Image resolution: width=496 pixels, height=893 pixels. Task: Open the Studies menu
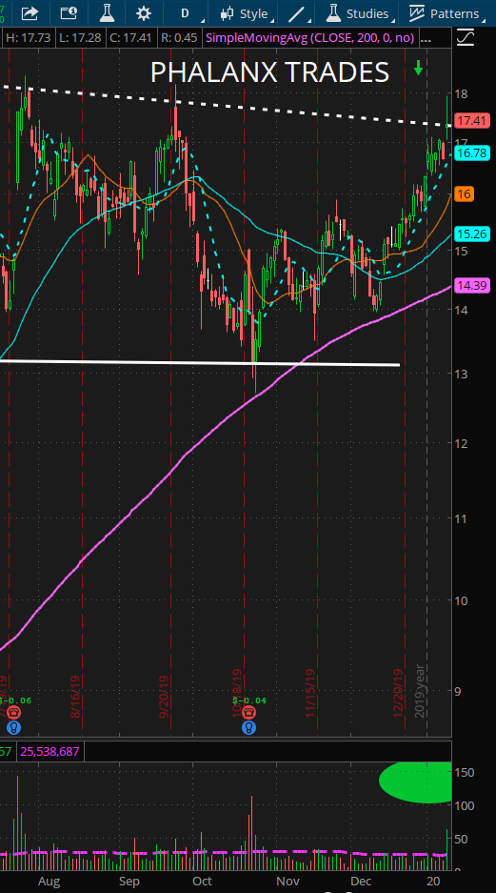[361, 13]
